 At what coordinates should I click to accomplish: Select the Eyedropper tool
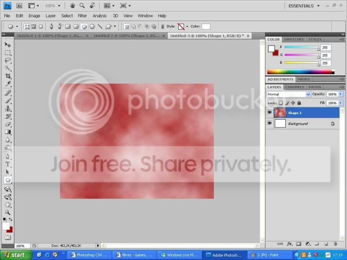pos(8,84)
